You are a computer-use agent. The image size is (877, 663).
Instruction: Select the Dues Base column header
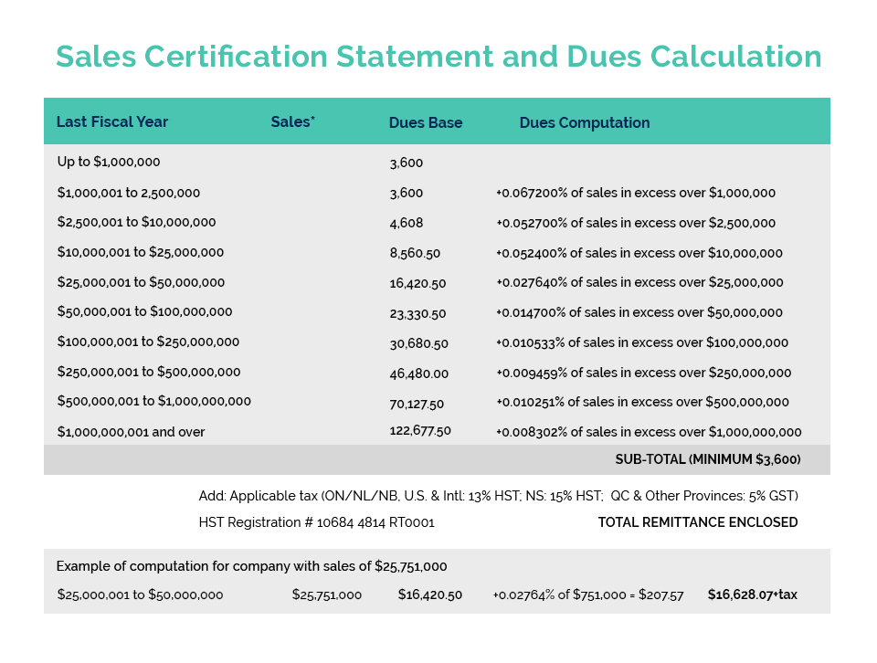click(x=426, y=122)
